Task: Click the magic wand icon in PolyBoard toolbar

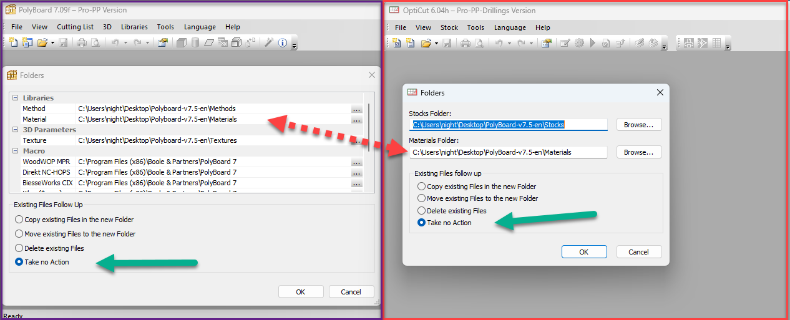Action: coord(268,42)
